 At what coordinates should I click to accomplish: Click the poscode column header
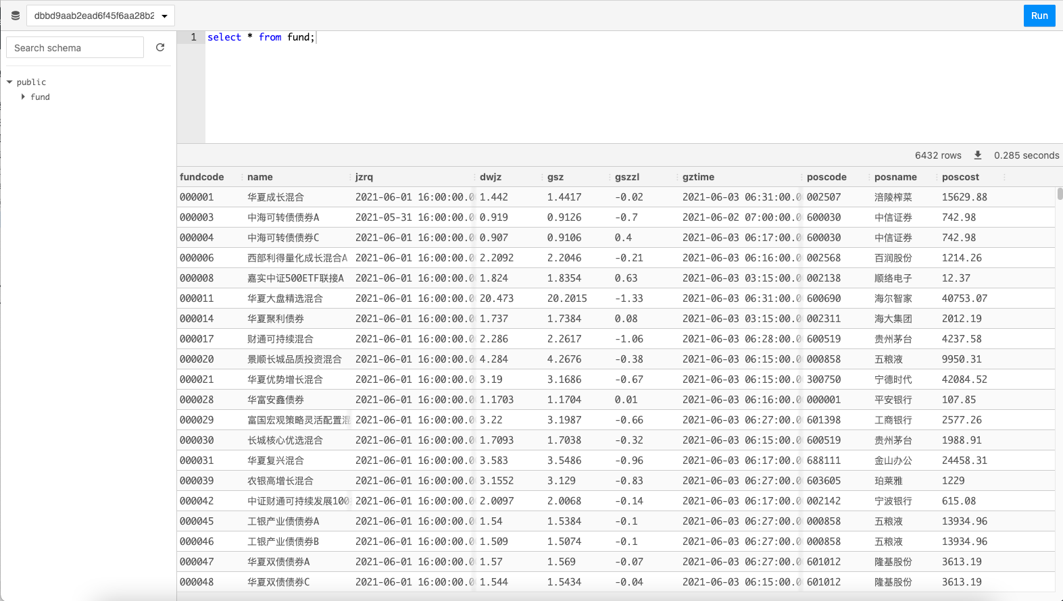click(826, 177)
